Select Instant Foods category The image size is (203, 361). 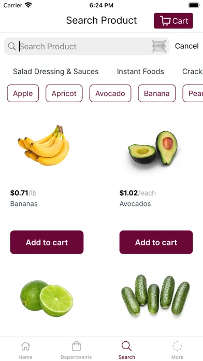coord(140,72)
